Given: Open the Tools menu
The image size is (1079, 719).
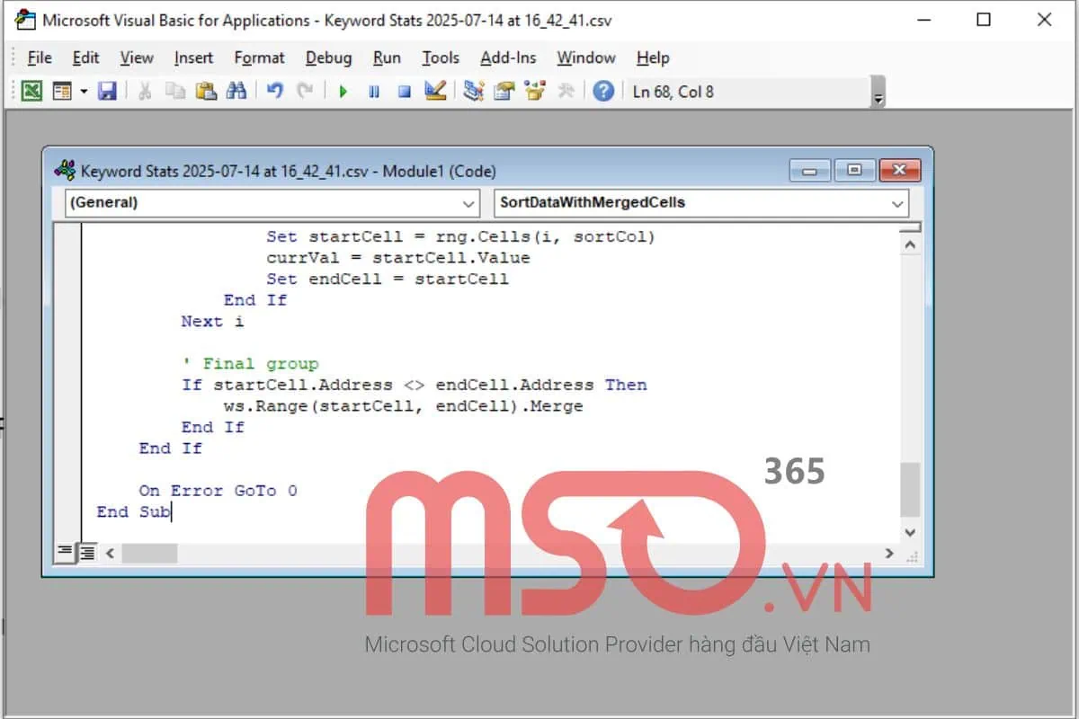Looking at the screenshot, I should point(441,58).
